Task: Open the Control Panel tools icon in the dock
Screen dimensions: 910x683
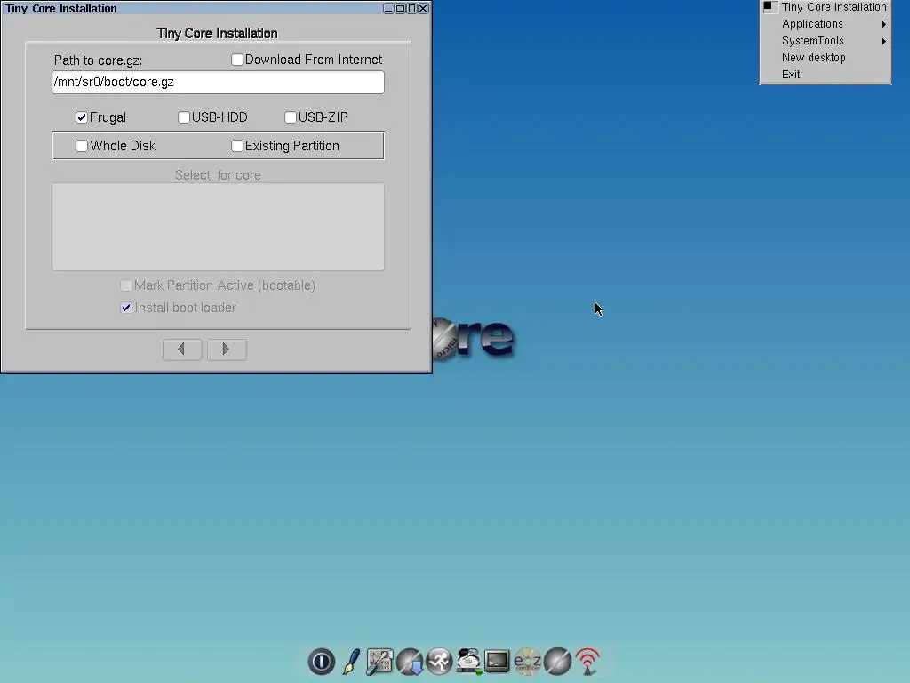Action: click(379, 662)
